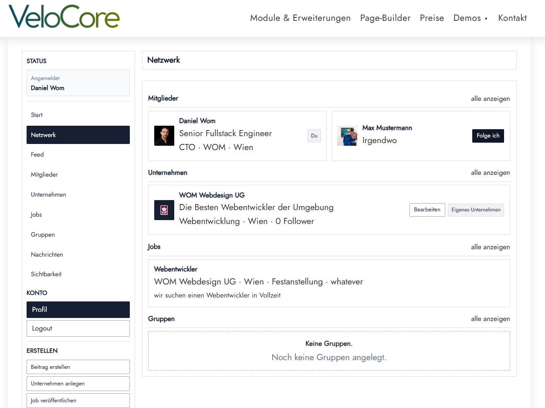545x408 pixels.
Task: Open WOM Webdesign UG company title
Action: tap(212, 195)
